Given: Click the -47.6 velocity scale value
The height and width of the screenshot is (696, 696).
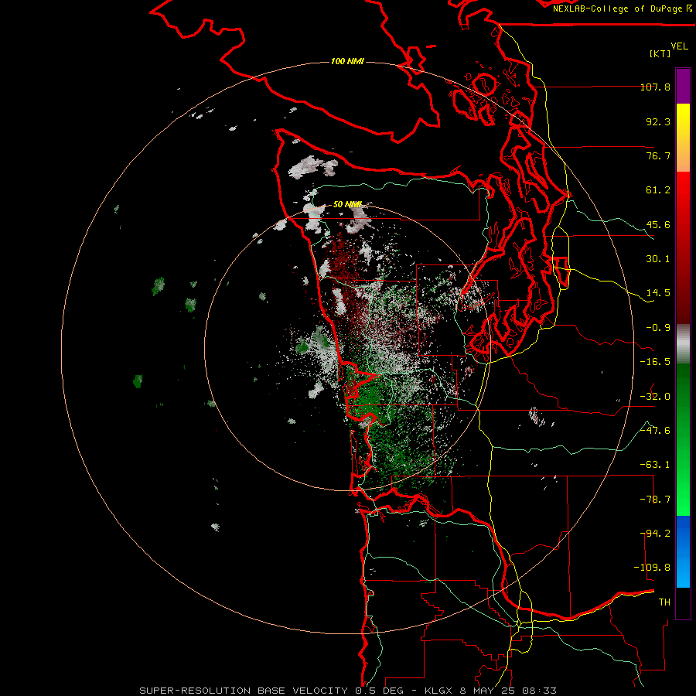Looking at the screenshot, I should (x=655, y=431).
